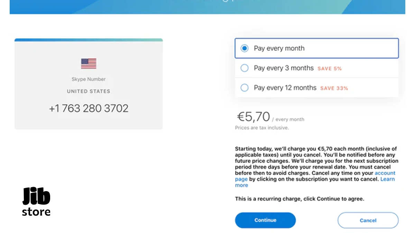The width and height of the screenshot is (415, 233).
Task: Click the UNITED STATES label
Action: (x=89, y=91)
